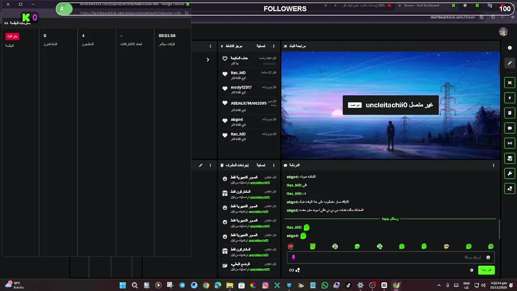Open chat settings gear icon

coord(471,270)
